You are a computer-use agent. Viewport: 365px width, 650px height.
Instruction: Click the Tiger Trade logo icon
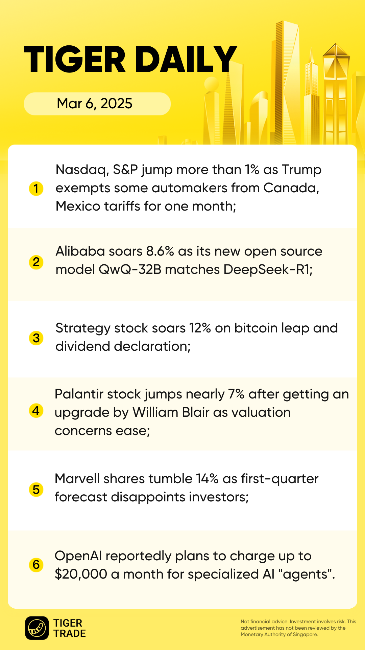coord(37,628)
